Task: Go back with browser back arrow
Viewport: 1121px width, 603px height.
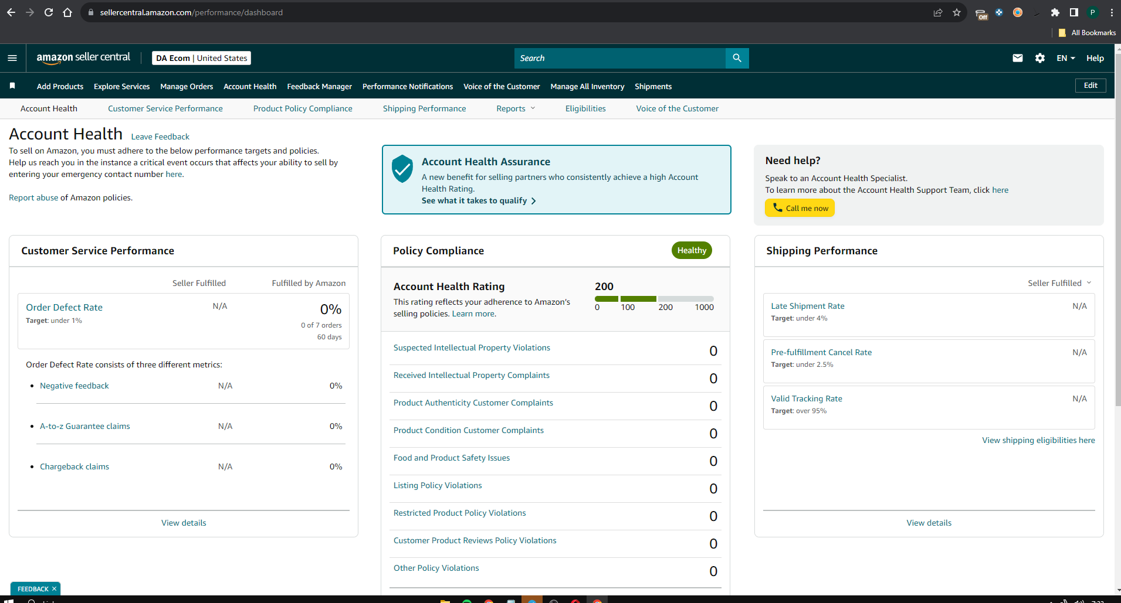Action: [x=11, y=12]
